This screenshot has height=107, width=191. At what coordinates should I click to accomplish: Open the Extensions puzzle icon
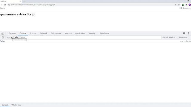point(186,5)
